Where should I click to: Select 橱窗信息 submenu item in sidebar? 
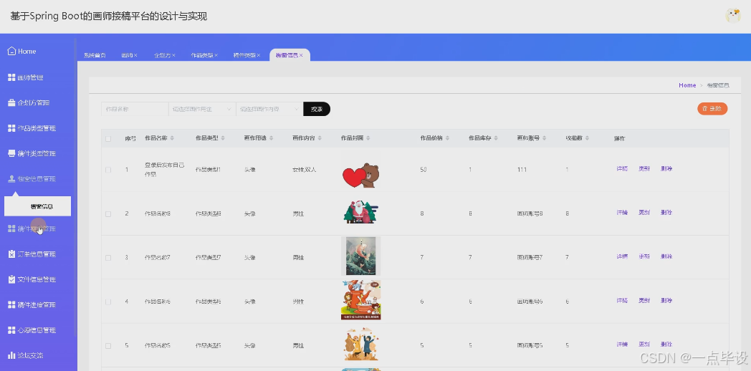(38, 206)
